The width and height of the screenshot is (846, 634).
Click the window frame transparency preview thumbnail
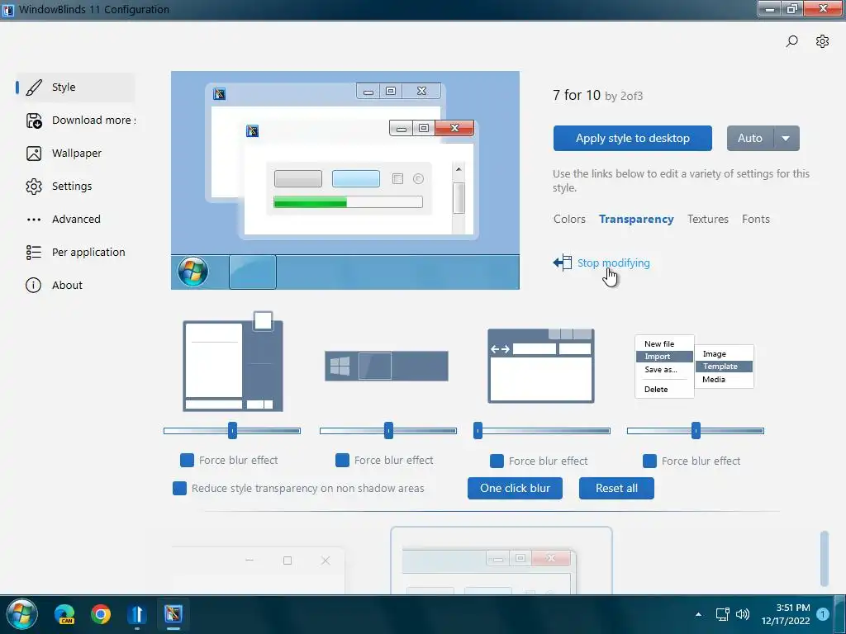(541, 366)
